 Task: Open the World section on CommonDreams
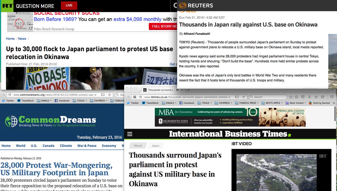pos(21,146)
